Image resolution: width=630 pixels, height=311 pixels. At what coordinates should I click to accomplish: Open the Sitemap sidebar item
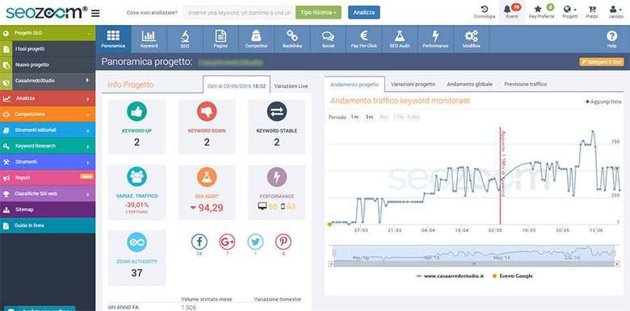48,209
